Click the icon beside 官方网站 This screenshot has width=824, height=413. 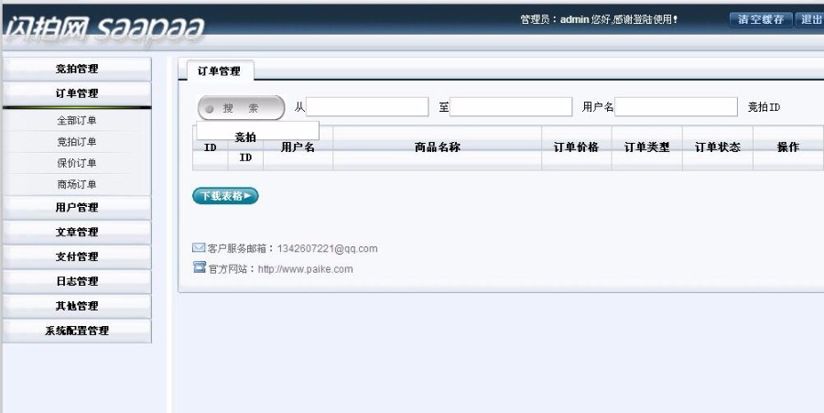200,267
